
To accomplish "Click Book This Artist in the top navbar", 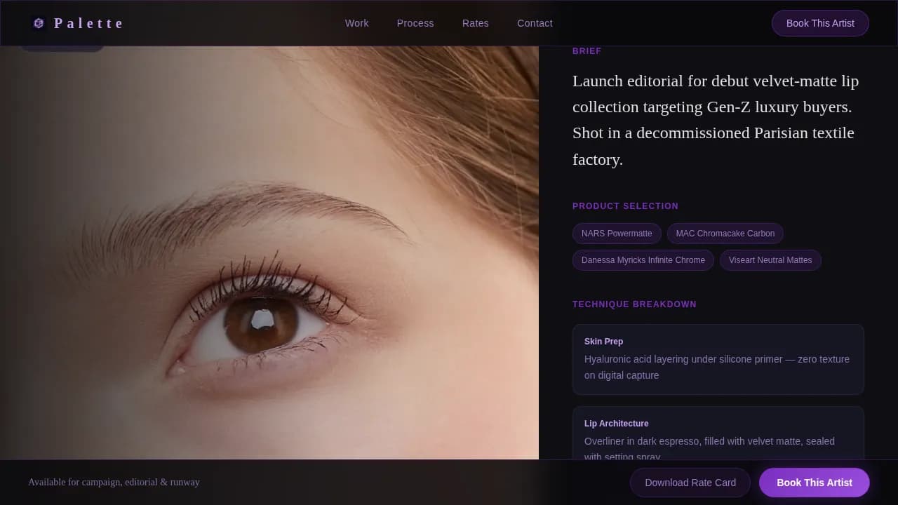I will (x=820, y=23).
